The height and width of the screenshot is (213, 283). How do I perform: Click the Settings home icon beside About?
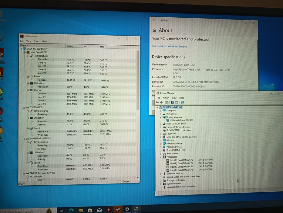click(x=154, y=30)
